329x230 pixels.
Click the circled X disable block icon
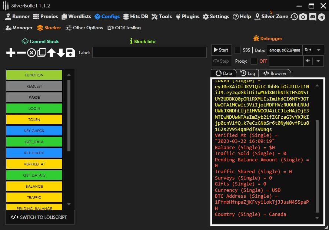click(x=31, y=53)
